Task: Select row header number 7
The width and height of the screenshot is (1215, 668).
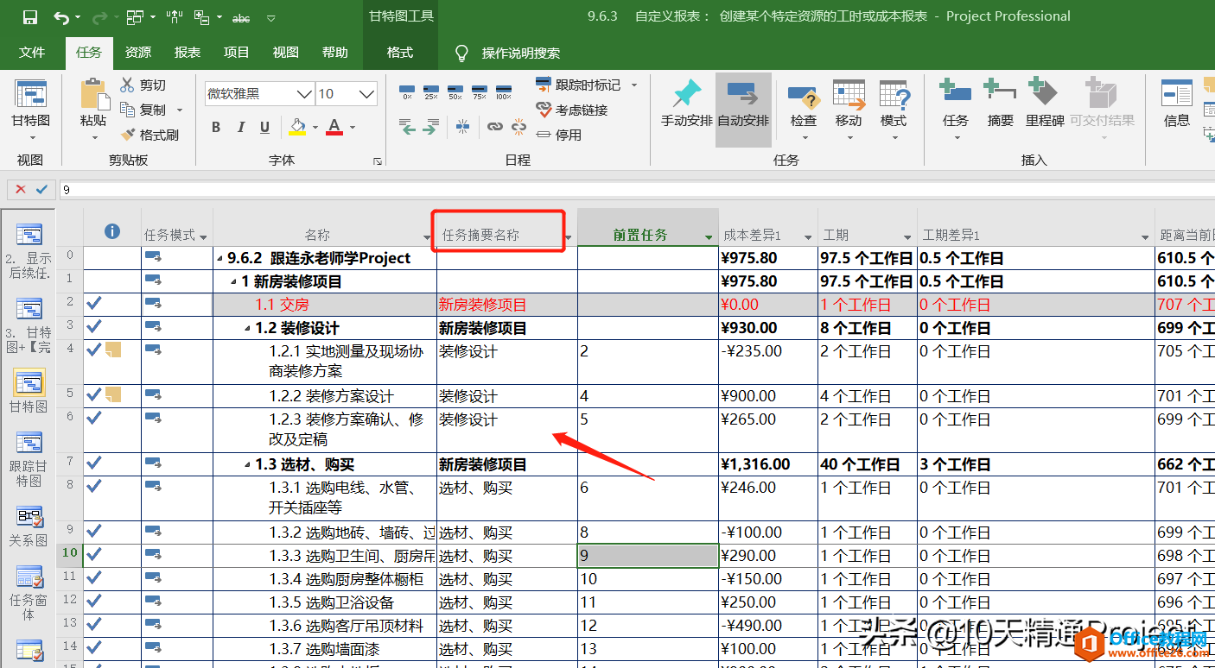Action: (x=70, y=464)
